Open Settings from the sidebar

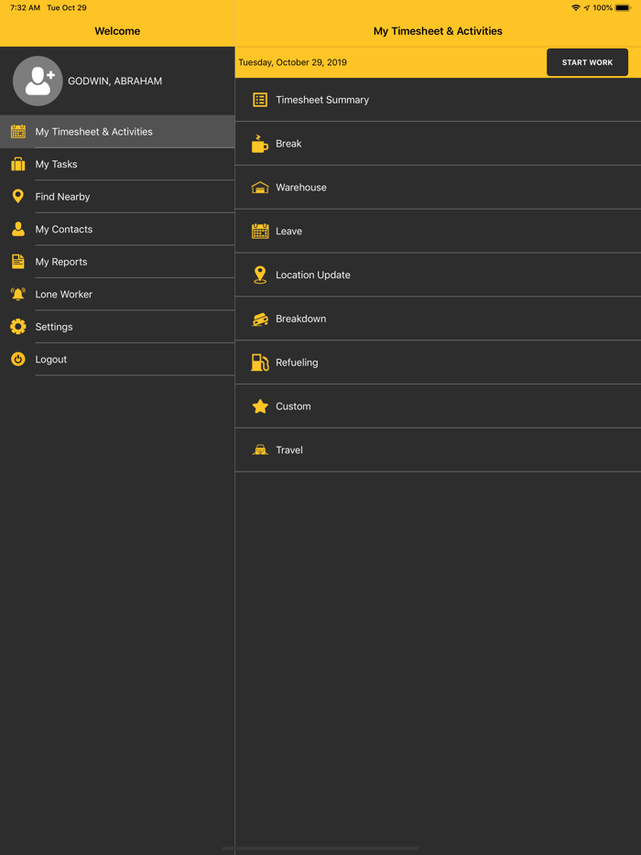click(117, 327)
